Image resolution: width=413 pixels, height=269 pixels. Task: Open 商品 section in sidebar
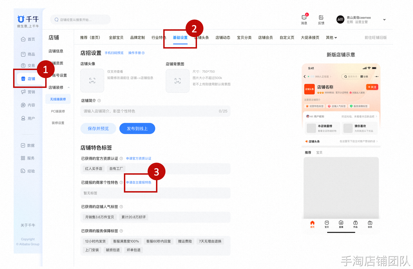[x=28, y=54]
